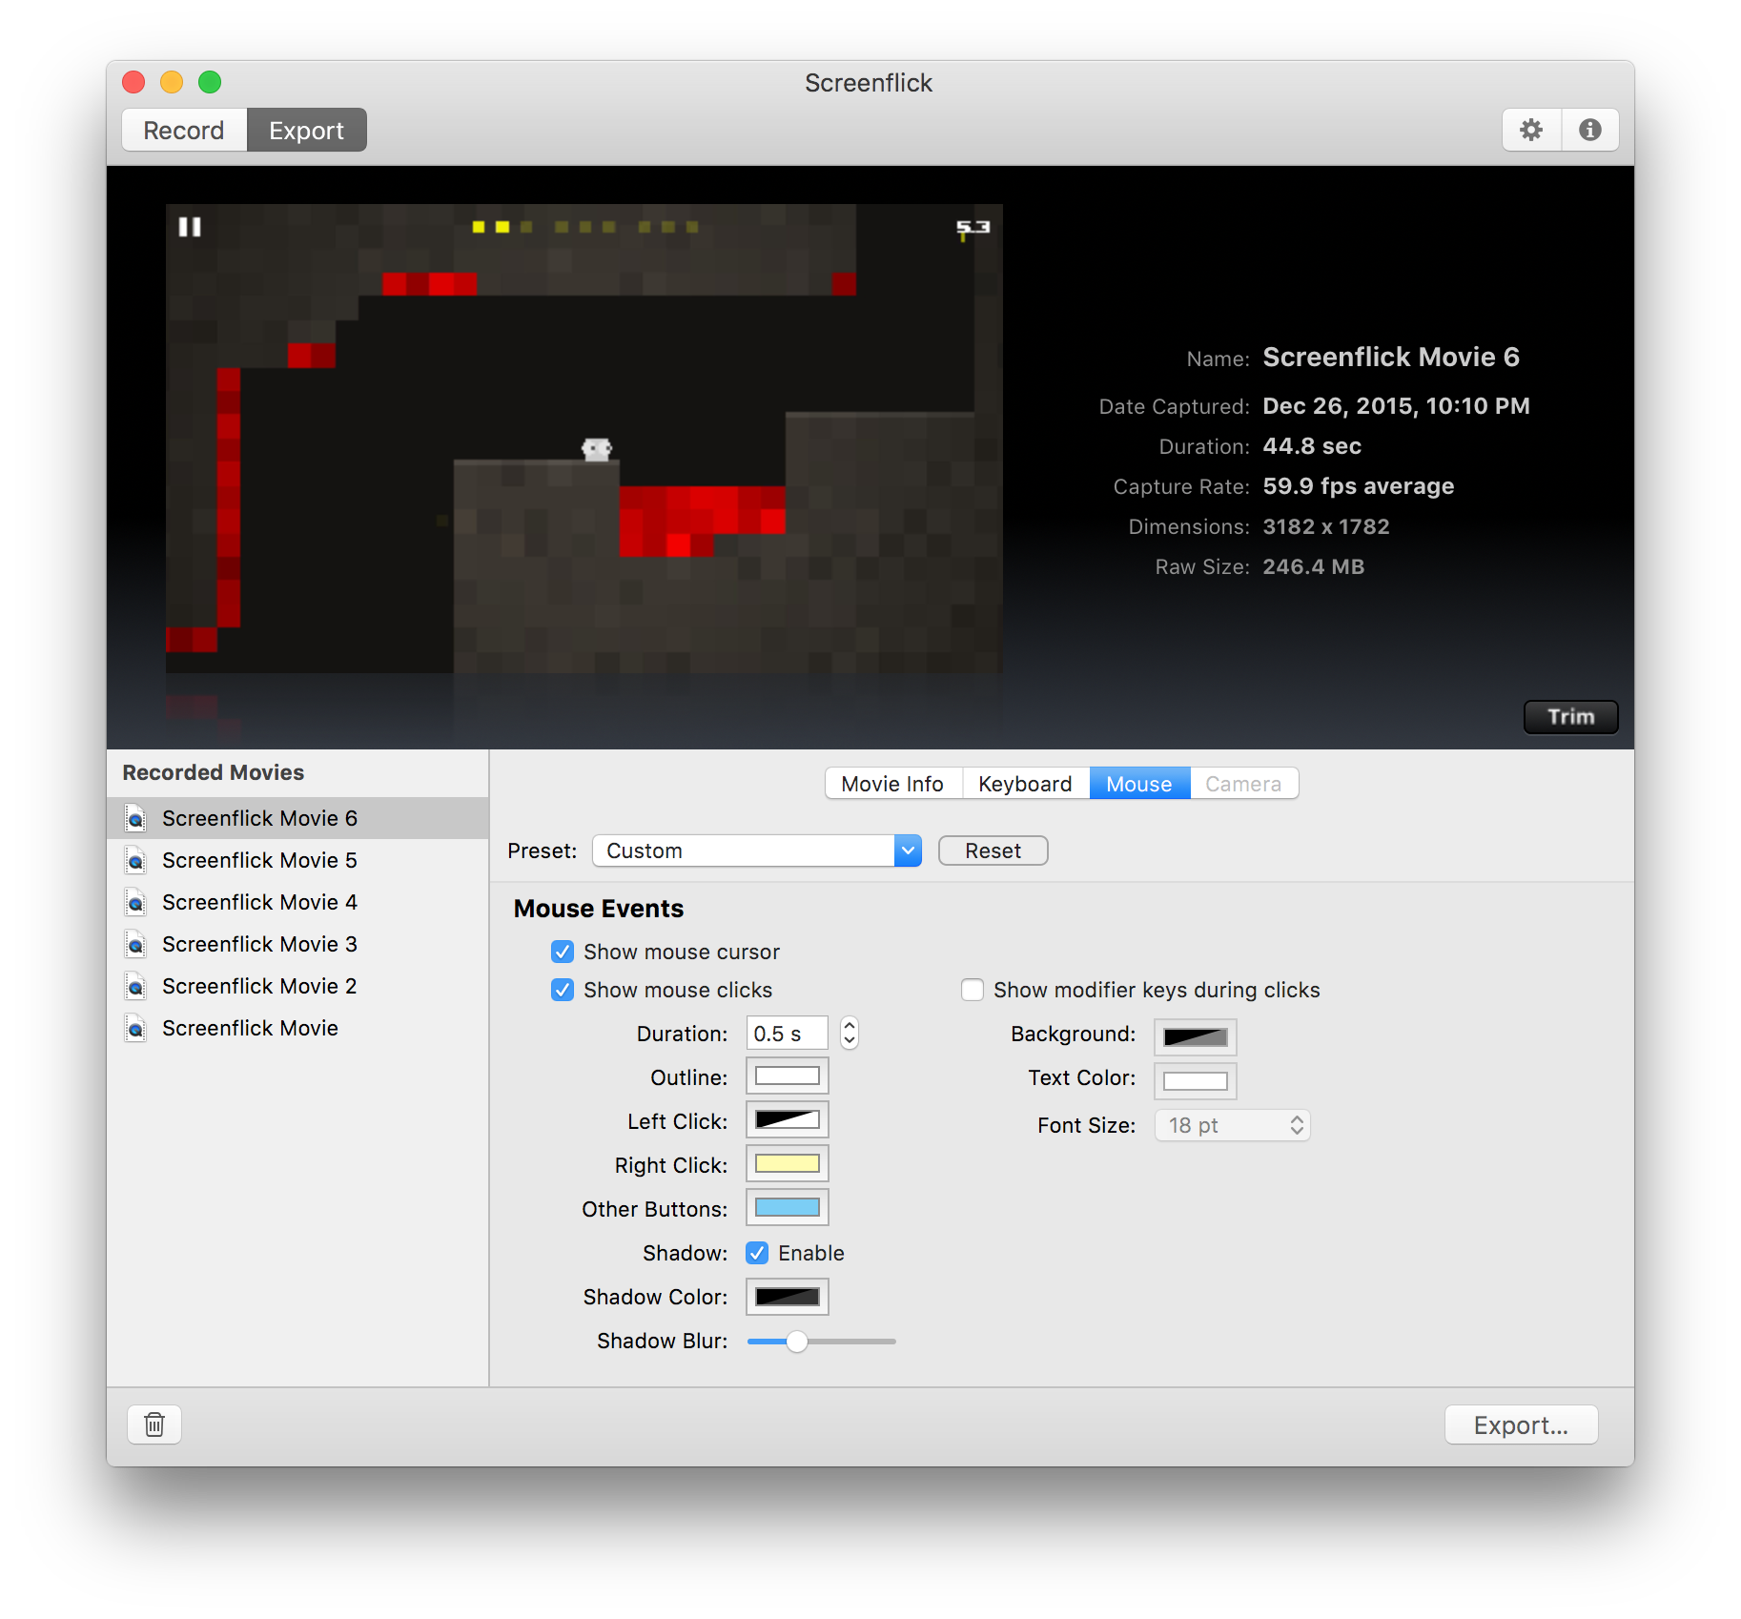Screen dimensions: 1741x1619
Task: Click the yellow minimize window button
Action: click(172, 82)
